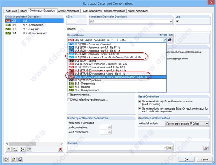Screen dimensions: 216x165
Task: Select ULS (STR/GEO) - Seismic option
Action: [117, 80]
